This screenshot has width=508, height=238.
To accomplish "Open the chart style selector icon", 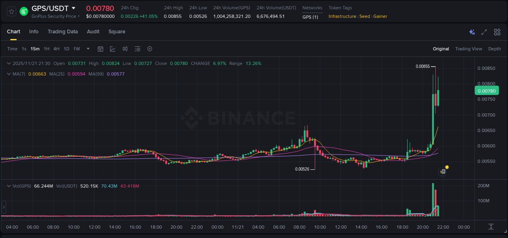I will [x=113, y=49].
